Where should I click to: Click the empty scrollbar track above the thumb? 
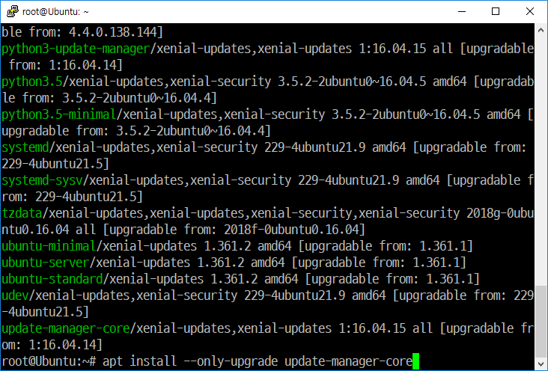(x=541, y=161)
